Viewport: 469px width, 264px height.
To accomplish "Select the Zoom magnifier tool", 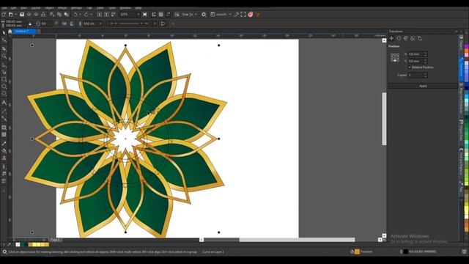I will pos(4,56).
